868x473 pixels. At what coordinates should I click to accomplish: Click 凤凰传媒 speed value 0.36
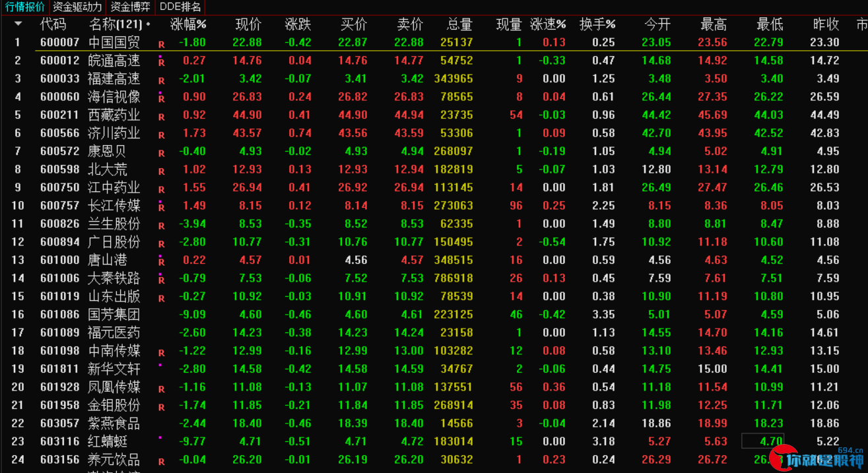pos(554,387)
